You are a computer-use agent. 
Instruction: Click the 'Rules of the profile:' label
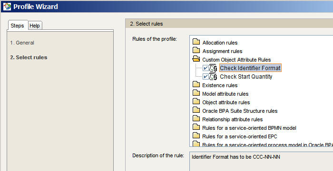(x=155, y=39)
